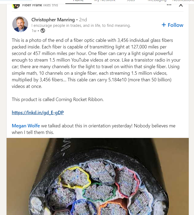
Task: Click the Christopher Manring name heading
Action: (x=53, y=20)
